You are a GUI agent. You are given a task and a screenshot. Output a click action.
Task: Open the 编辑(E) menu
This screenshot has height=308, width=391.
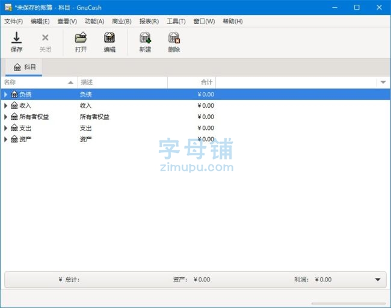click(x=40, y=22)
